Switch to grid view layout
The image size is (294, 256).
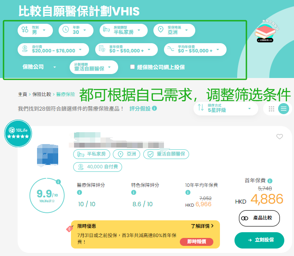272,108
